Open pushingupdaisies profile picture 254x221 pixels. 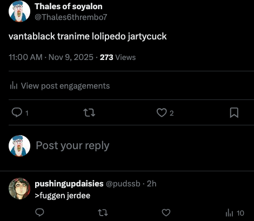click(19, 189)
